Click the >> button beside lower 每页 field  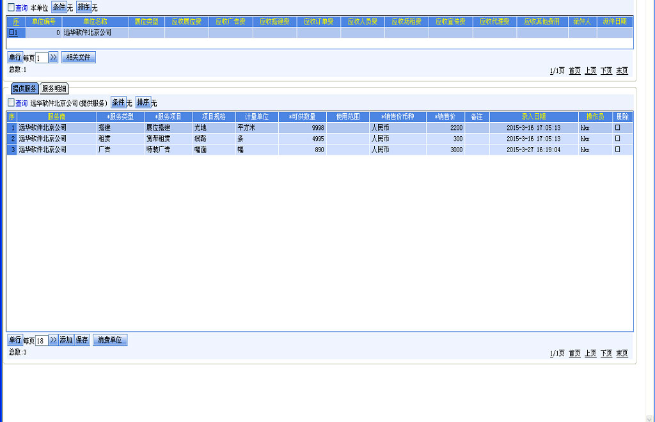(x=53, y=340)
